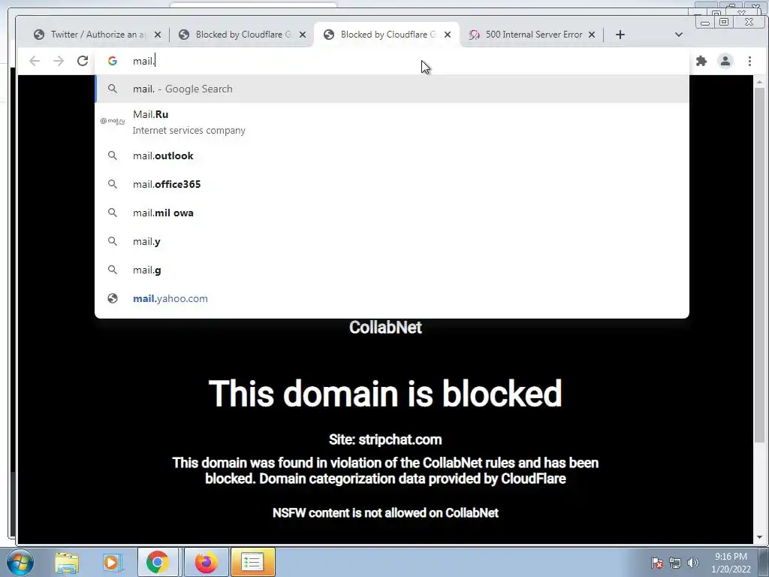Viewport: 769px width, 577px height.
Task: Switch to 500 Internal Server Error tab
Action: pos(532,35)
